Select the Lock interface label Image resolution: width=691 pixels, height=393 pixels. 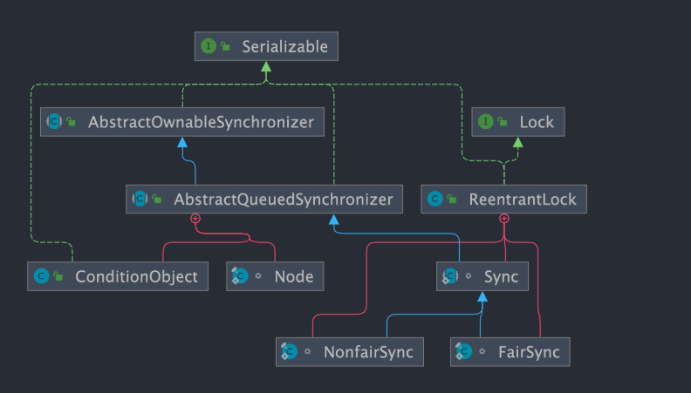click(537, 122)
